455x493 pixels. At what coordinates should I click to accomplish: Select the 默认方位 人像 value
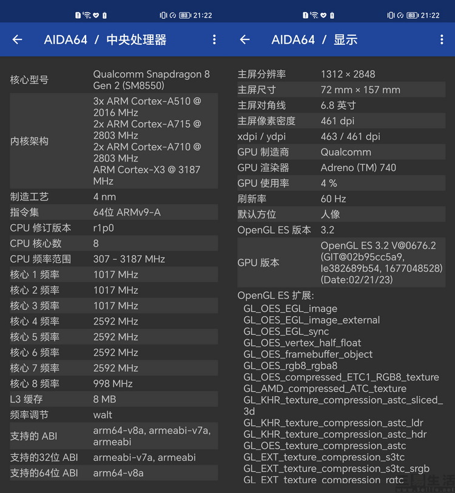[330, 214]
